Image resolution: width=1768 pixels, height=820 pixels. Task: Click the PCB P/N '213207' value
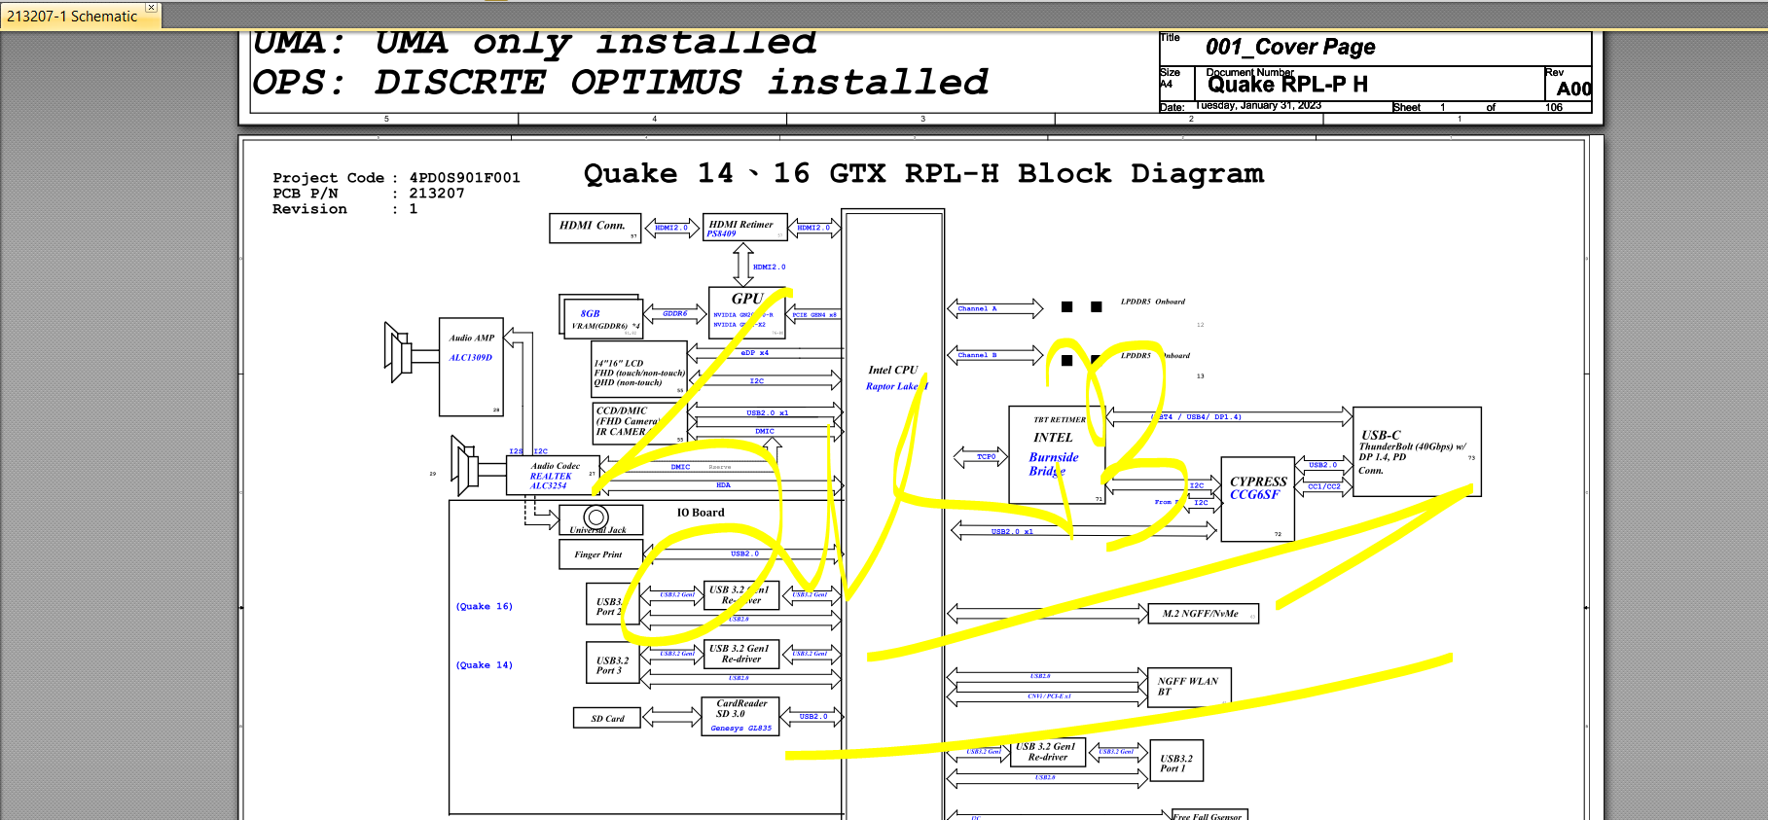[437, 194]
